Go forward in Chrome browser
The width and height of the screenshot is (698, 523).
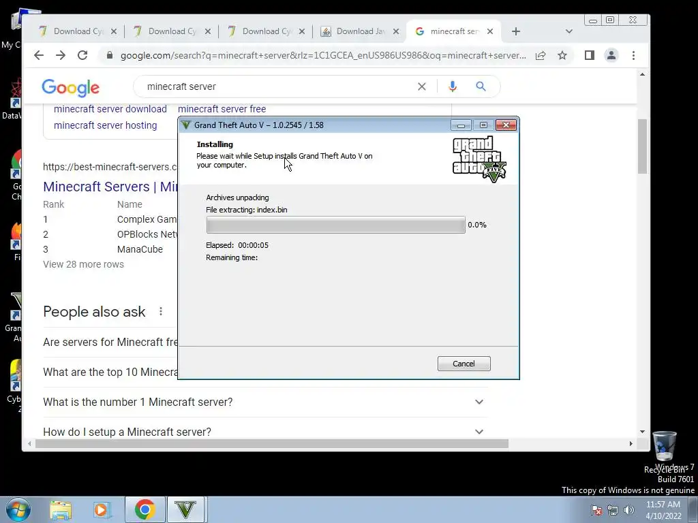(61, 55)
